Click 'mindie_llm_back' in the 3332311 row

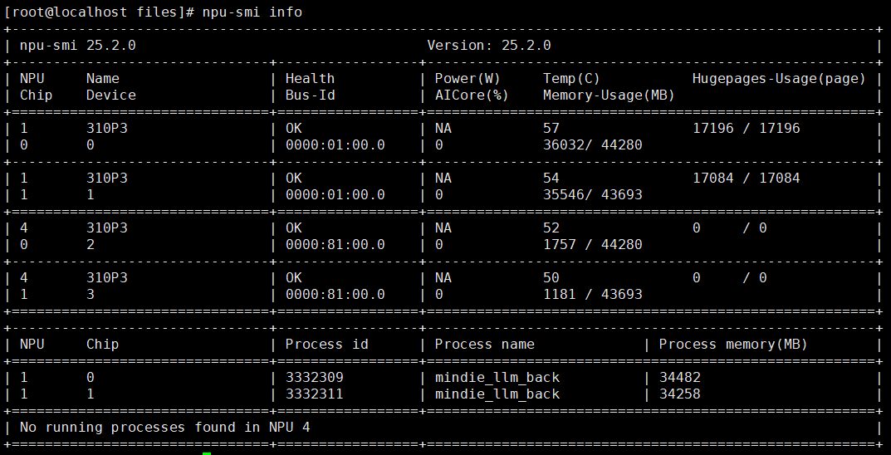(497, 394)
